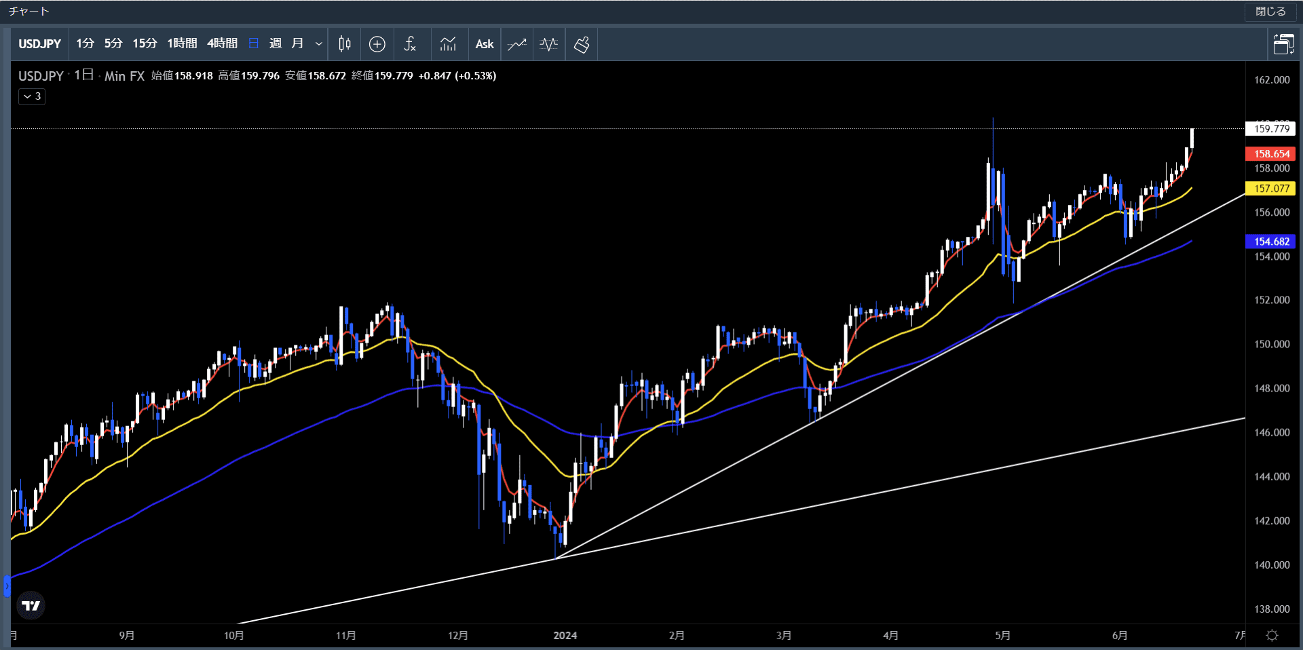Click the 162.000 price axis label

1272,80
